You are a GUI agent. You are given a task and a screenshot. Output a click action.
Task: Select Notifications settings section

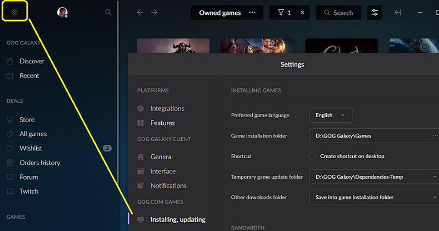(x=168, y=185)
